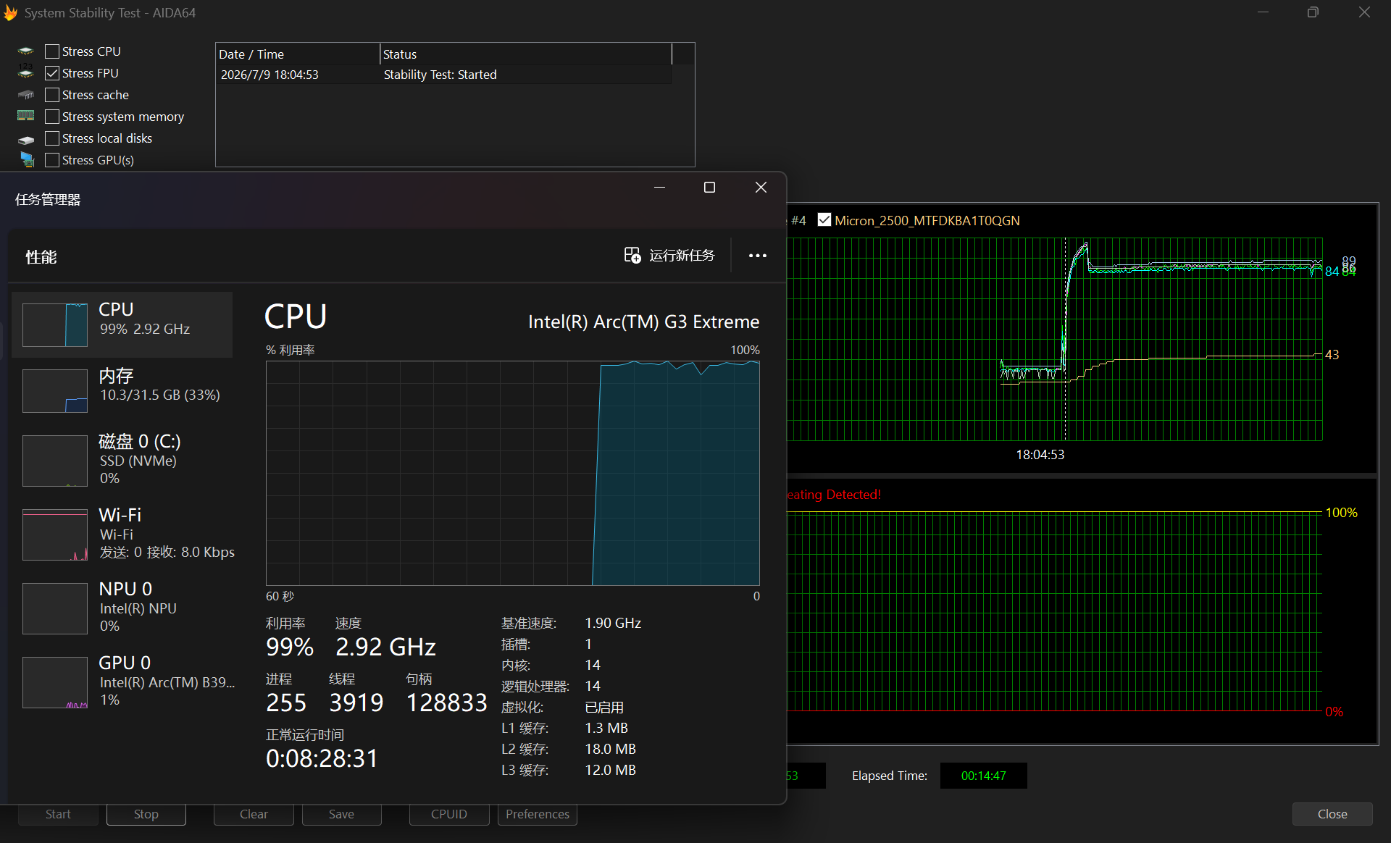Click the AIDA64 flame app icon
Screen dimensions: 1391x843
pyautogui.click(x=10, y=12)
